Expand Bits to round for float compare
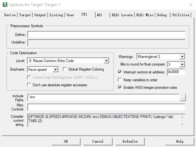The height and width of the screenshot is (147, 196). (x=182, y=65)
